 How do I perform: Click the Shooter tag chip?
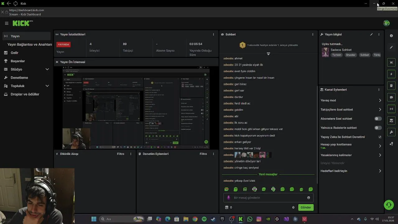click(x=351, y=55)
